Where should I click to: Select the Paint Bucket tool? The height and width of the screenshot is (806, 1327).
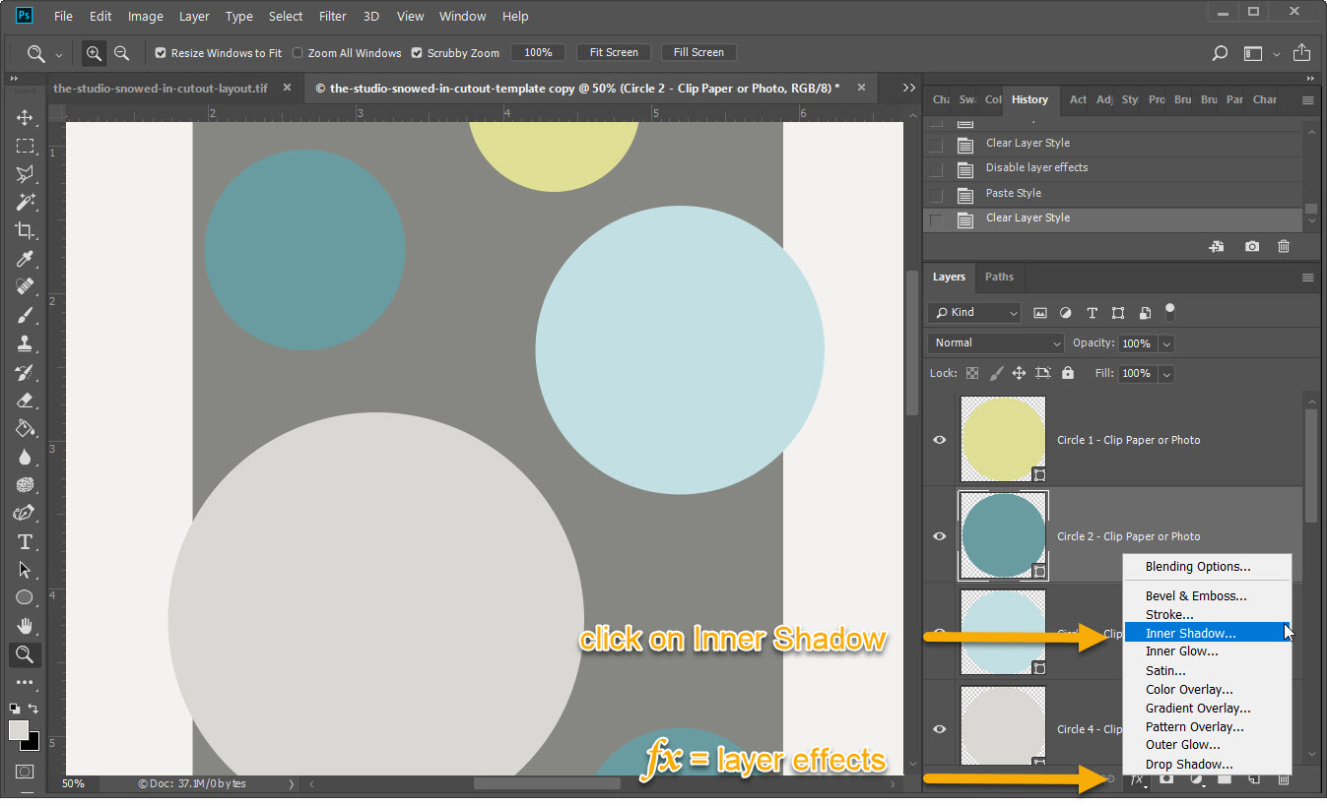[25, 429]
